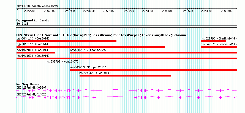245x113 pixels.
Task: Click the 225320k ruler tick label
Action: pos(128,11)
